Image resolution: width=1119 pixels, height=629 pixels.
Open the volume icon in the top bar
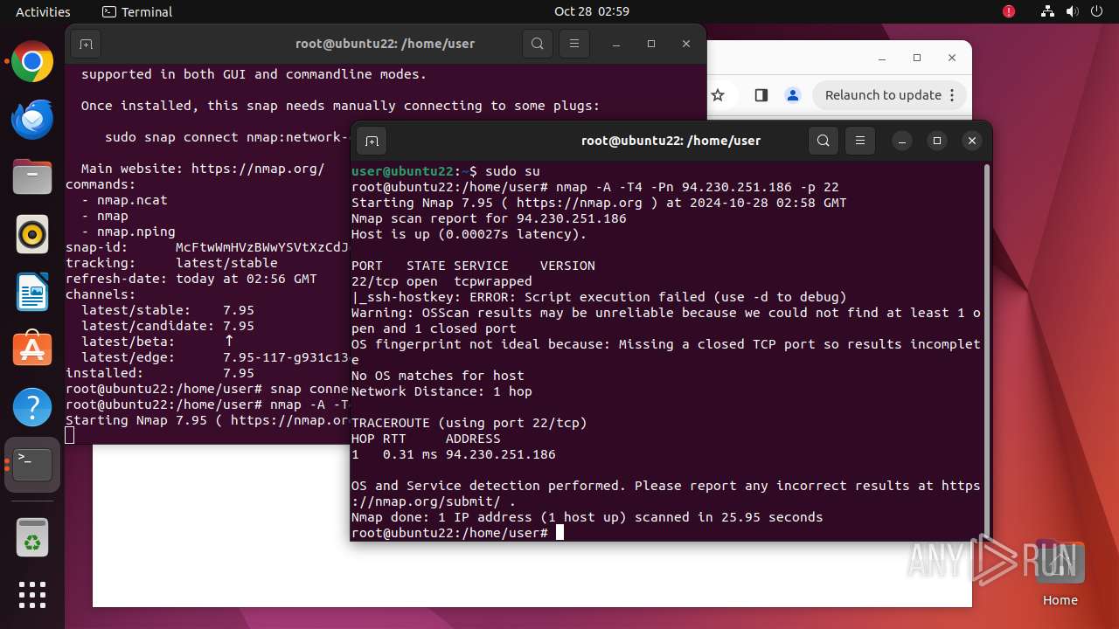(1072, 11)
